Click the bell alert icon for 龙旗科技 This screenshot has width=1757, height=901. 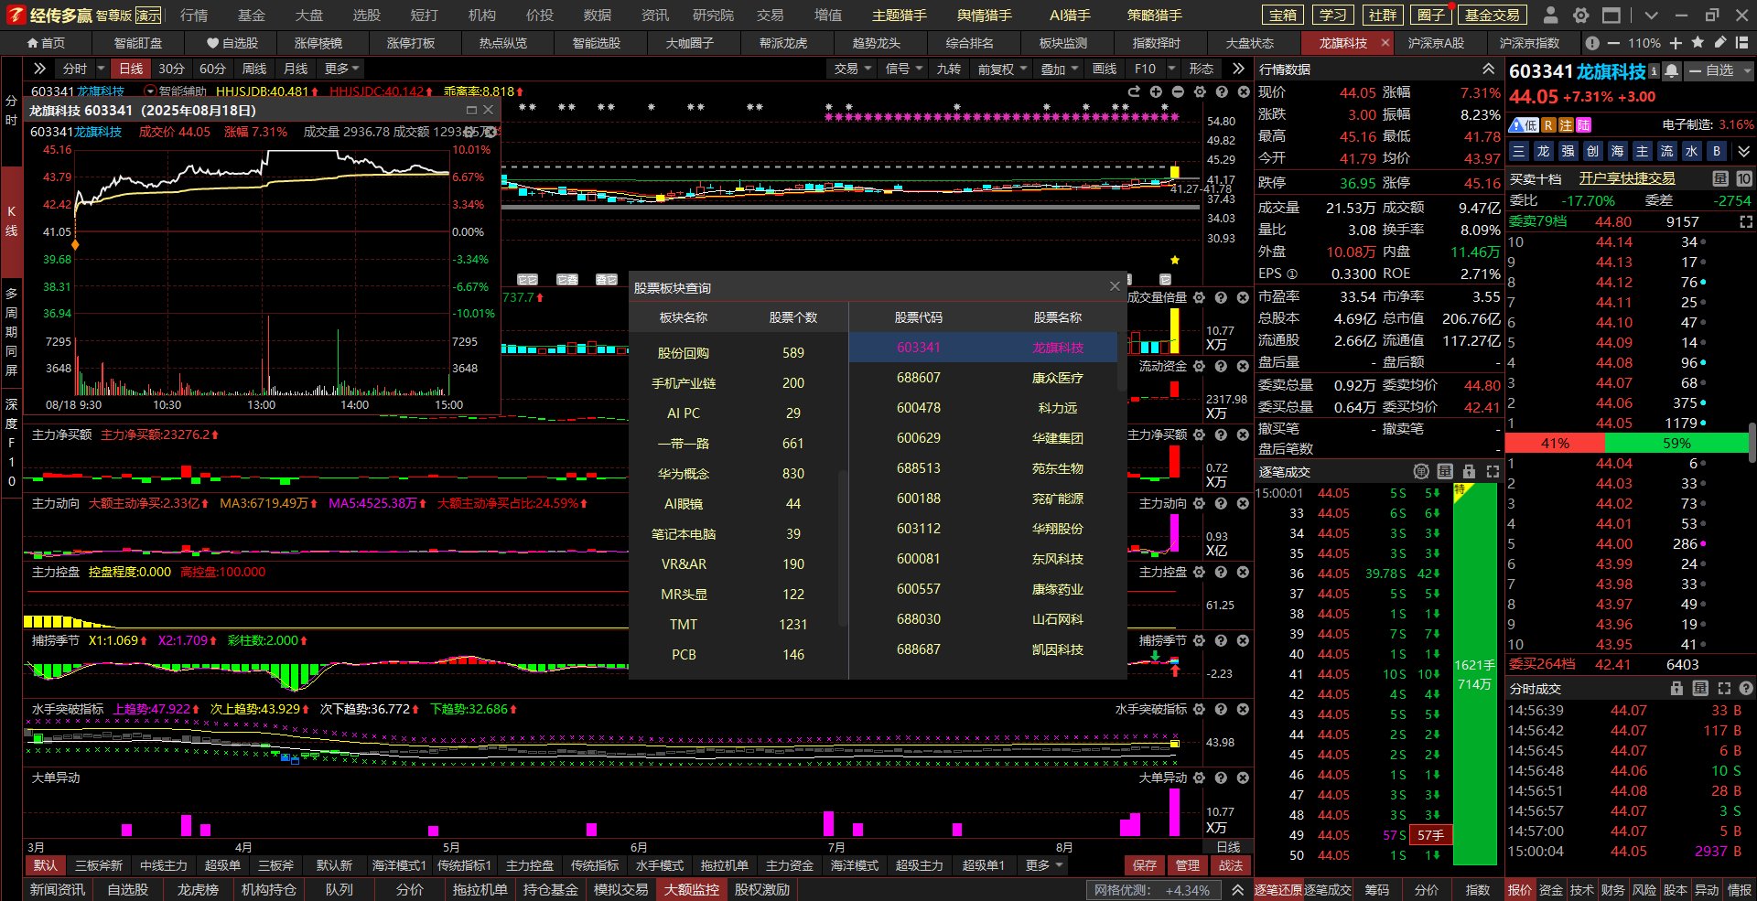(1671, 71)
